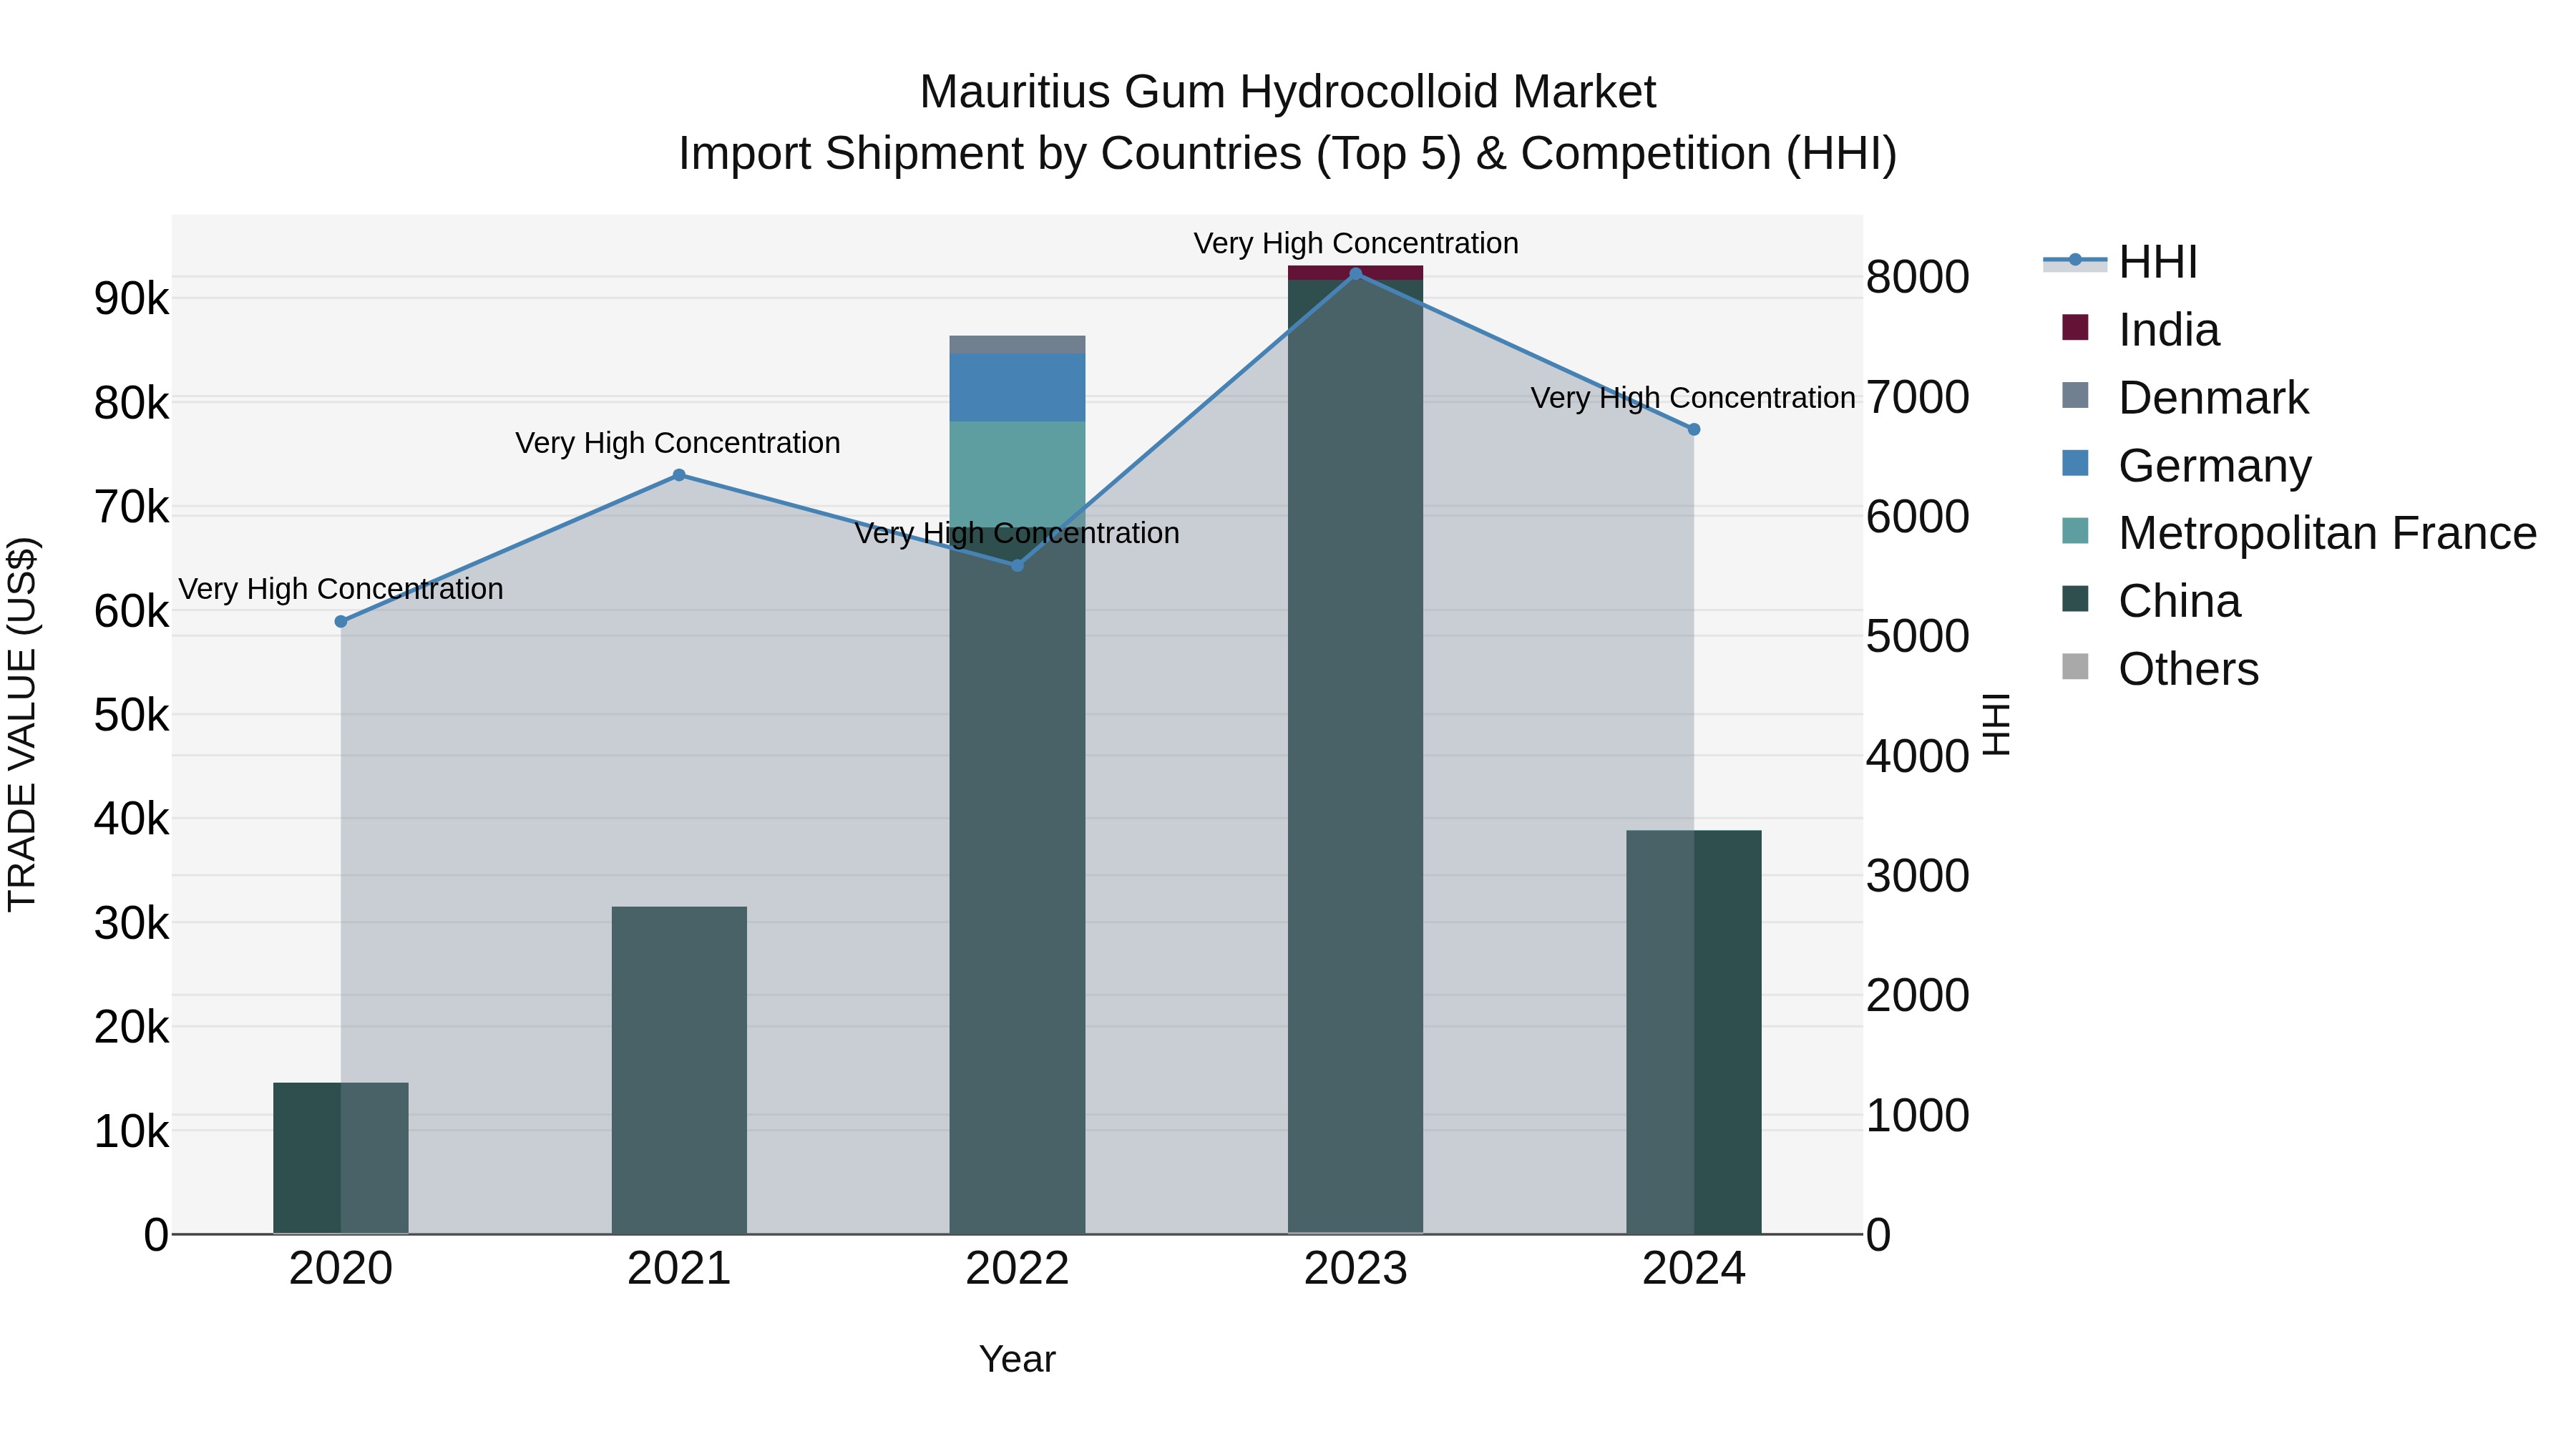The height and width of the screenshot is (1449, 2576).
Task: Toggle the Others legend entry
Action: click(2160, 669)
